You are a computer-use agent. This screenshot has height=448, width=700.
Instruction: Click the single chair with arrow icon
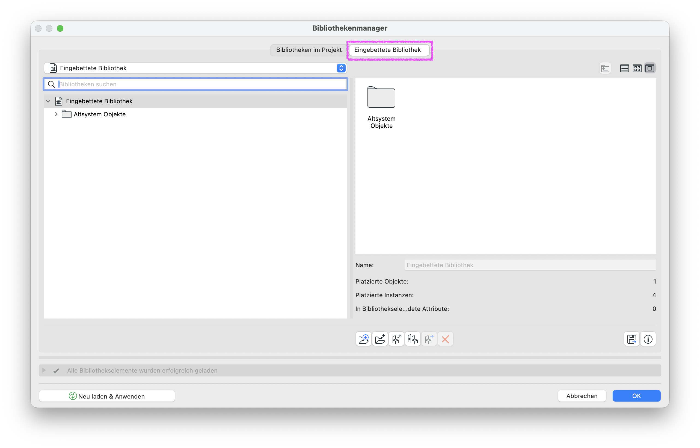click(396, 339)
